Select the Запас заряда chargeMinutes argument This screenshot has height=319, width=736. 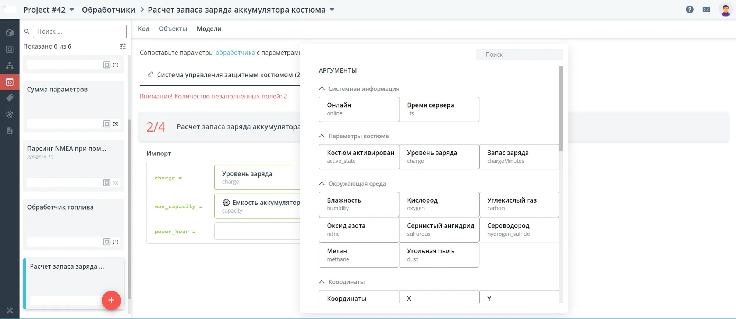pos(519,157)
